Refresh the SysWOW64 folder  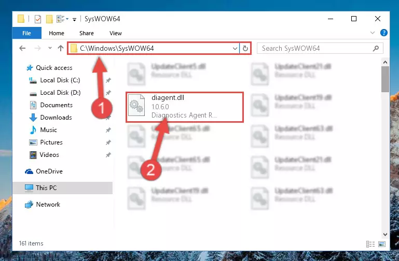tap(245, 48)
